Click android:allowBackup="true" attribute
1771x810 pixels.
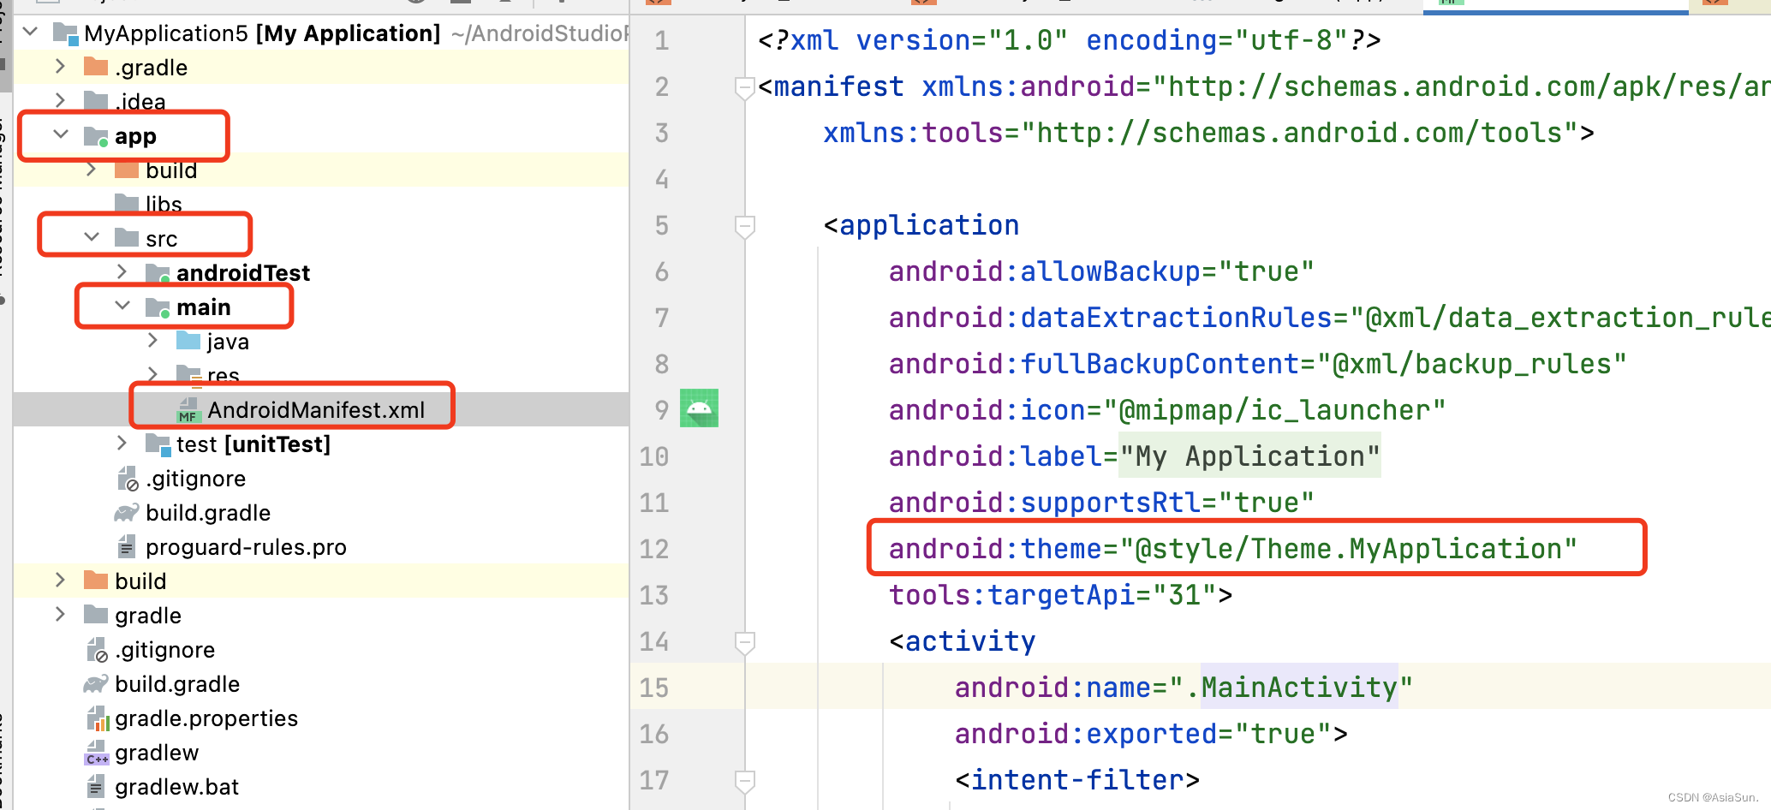point(1101,271)
